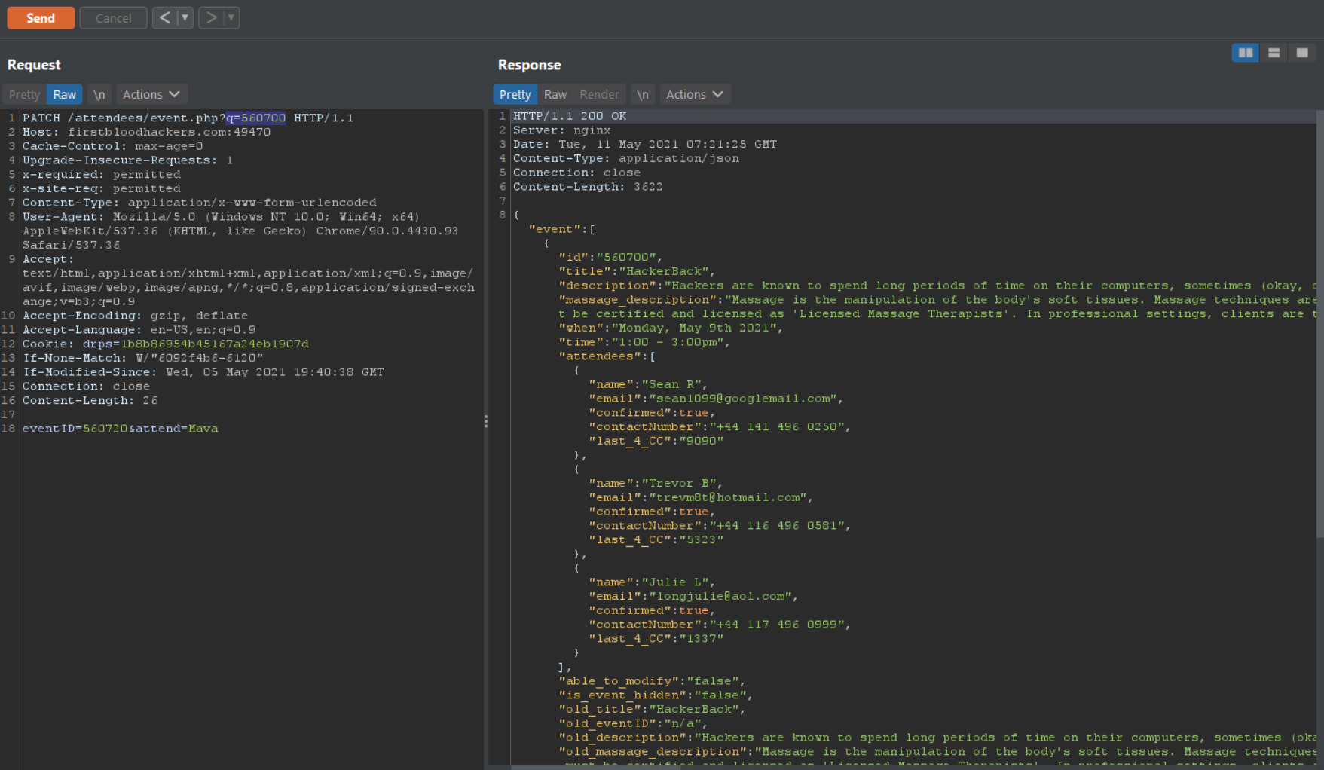Click the "old_eventID":"n/a" line
The width and height of the screenshot is (1324, 770).
633,723
